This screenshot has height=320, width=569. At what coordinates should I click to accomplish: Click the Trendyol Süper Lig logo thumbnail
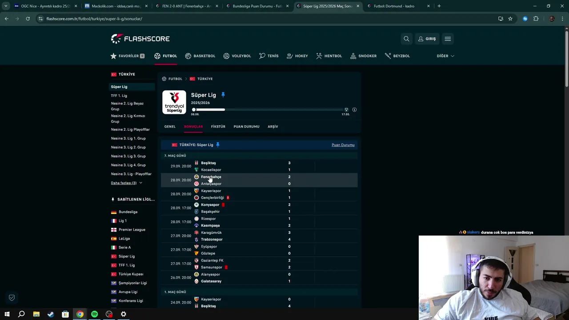[x=174, y=102]
